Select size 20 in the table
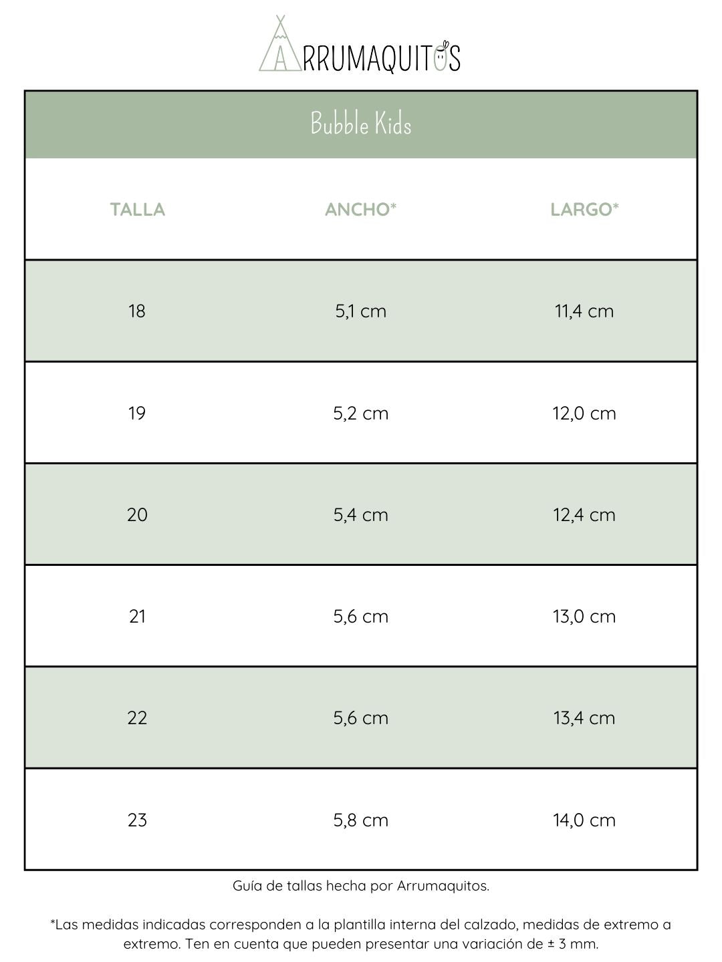 tap(137, 515)
